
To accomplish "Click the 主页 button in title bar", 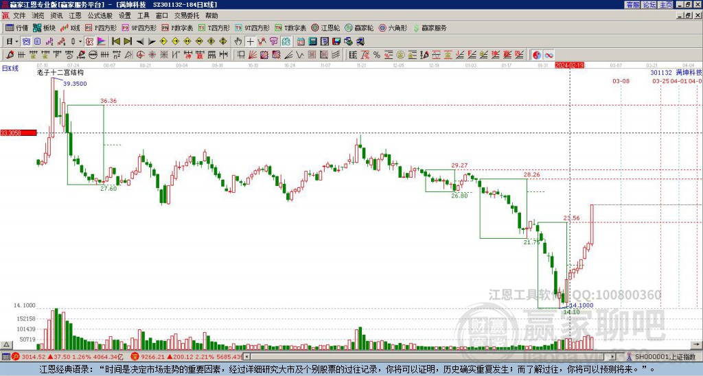I will pyautogui.click(x=665, y=5).
